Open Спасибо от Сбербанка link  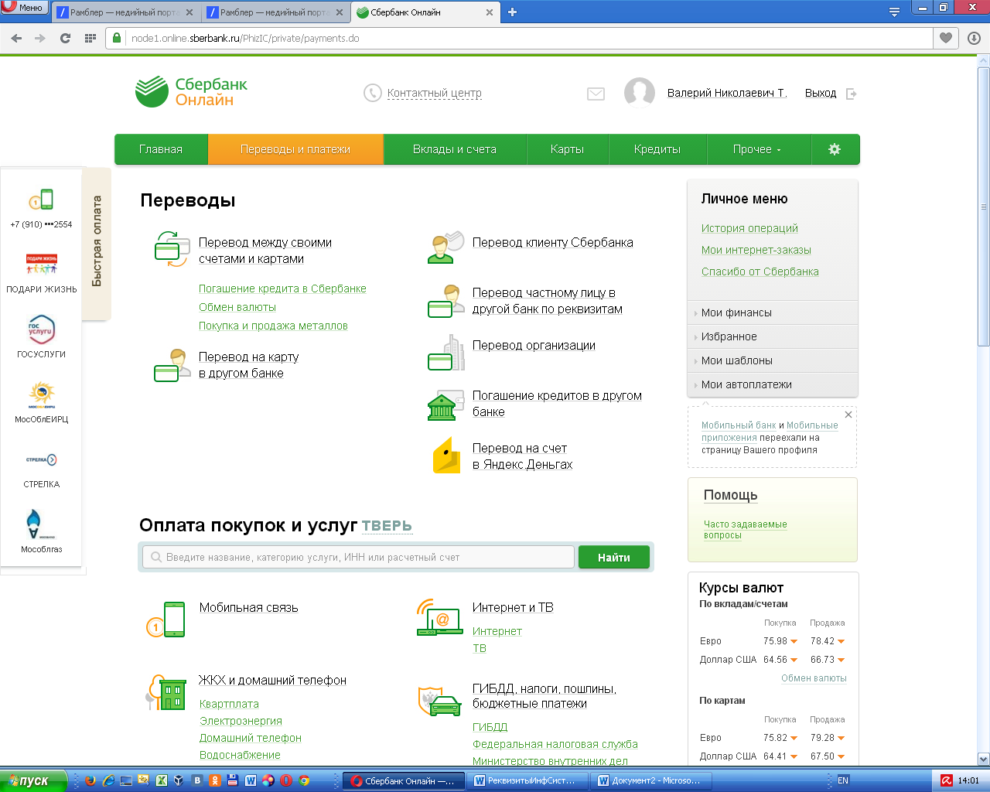coord(760,271)
